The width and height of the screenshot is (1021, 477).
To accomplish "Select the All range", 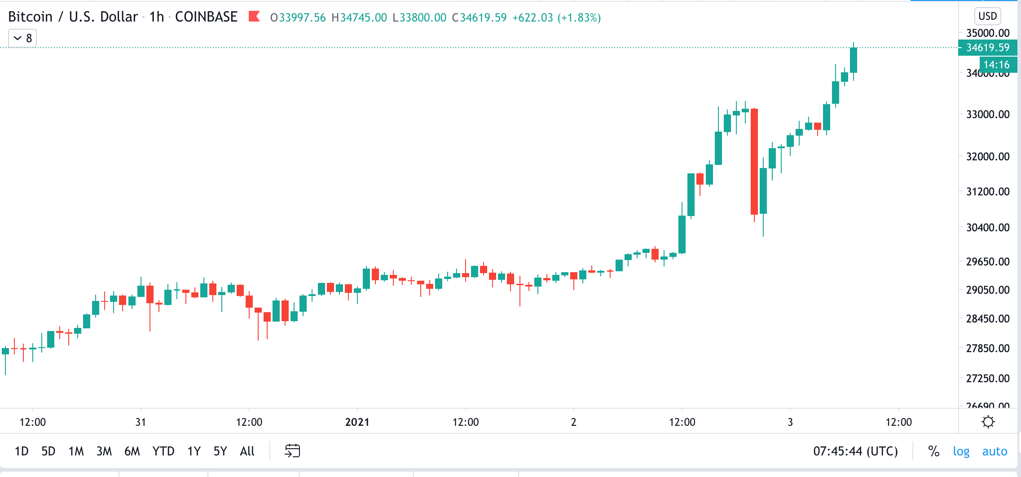I will pos(247,451).
